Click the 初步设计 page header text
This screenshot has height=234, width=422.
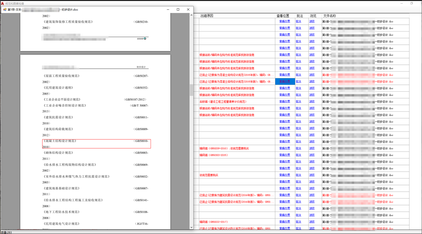(x=141, y=67)
